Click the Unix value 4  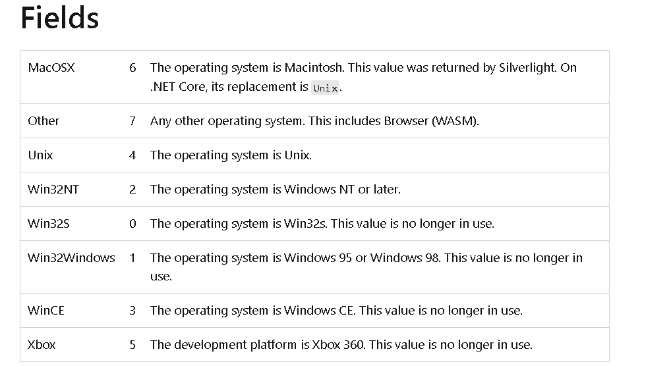coord(132,155)
